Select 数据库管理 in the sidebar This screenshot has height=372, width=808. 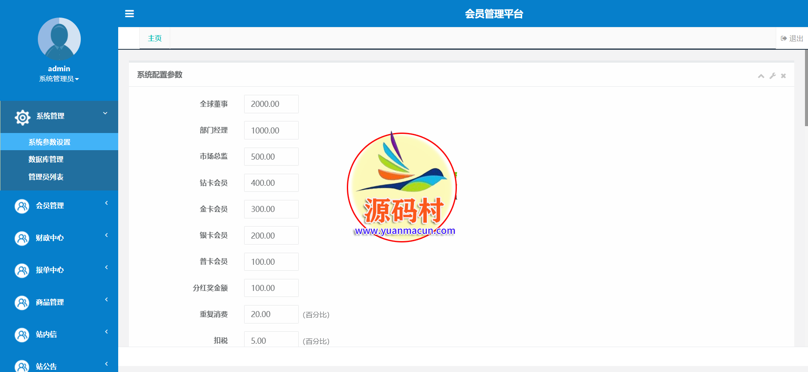tap(46, 159)
